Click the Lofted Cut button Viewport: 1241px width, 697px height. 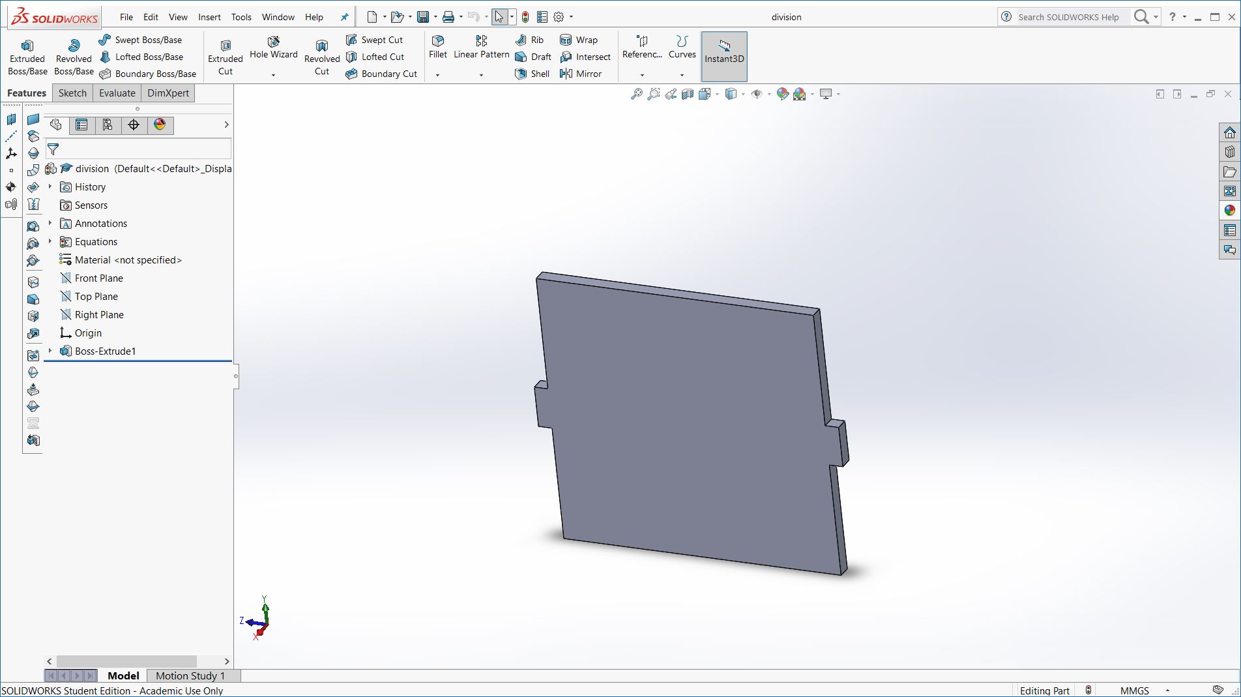pyautogui.click(x=375, y=57)
